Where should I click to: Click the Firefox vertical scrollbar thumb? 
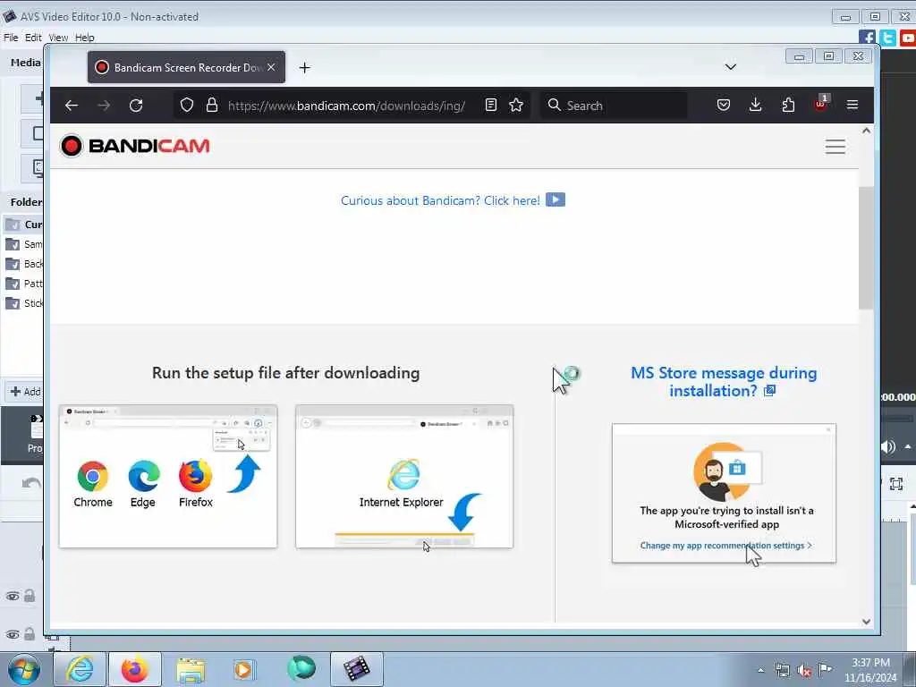pos(866,248)
